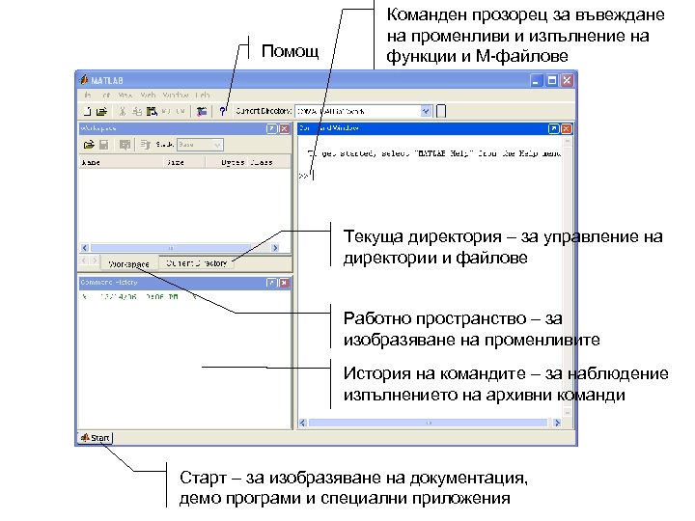Image resolution: width=695 pixels, height=521 pixels.
Task: Open the View menu
Action: pyautogui.click(x=125, y=95)
